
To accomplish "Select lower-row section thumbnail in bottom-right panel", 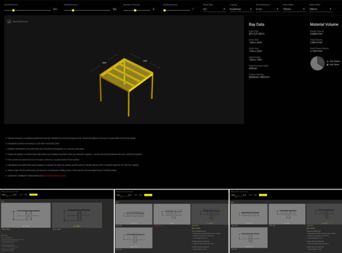I will click(x=248, y=238).
